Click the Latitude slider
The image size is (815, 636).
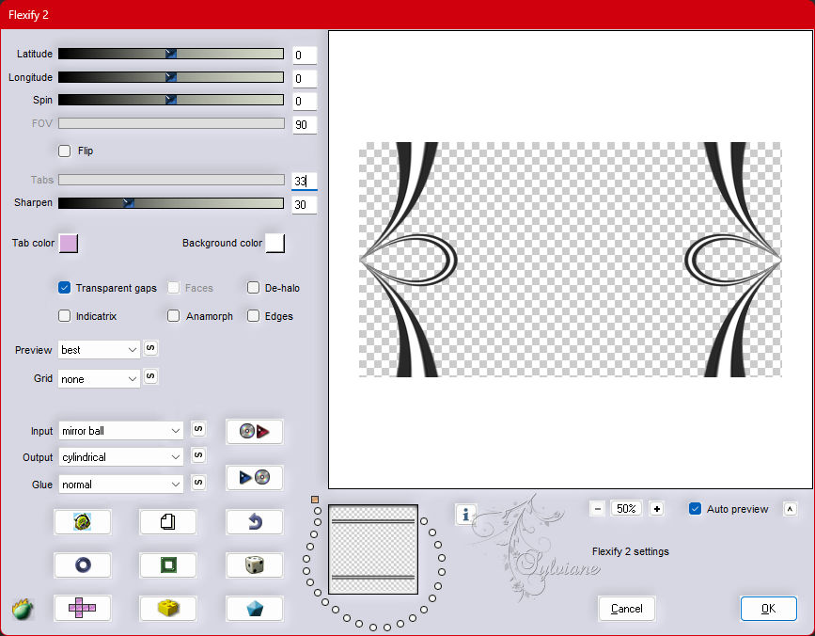tap(171, 54)
